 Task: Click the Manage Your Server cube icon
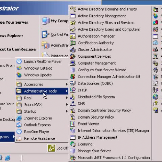(x=73, y=151)
